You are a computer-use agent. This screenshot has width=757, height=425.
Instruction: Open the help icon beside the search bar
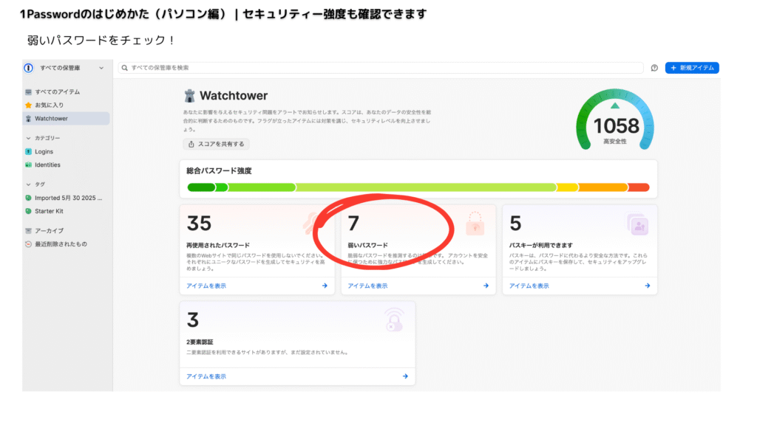point(654,68)
